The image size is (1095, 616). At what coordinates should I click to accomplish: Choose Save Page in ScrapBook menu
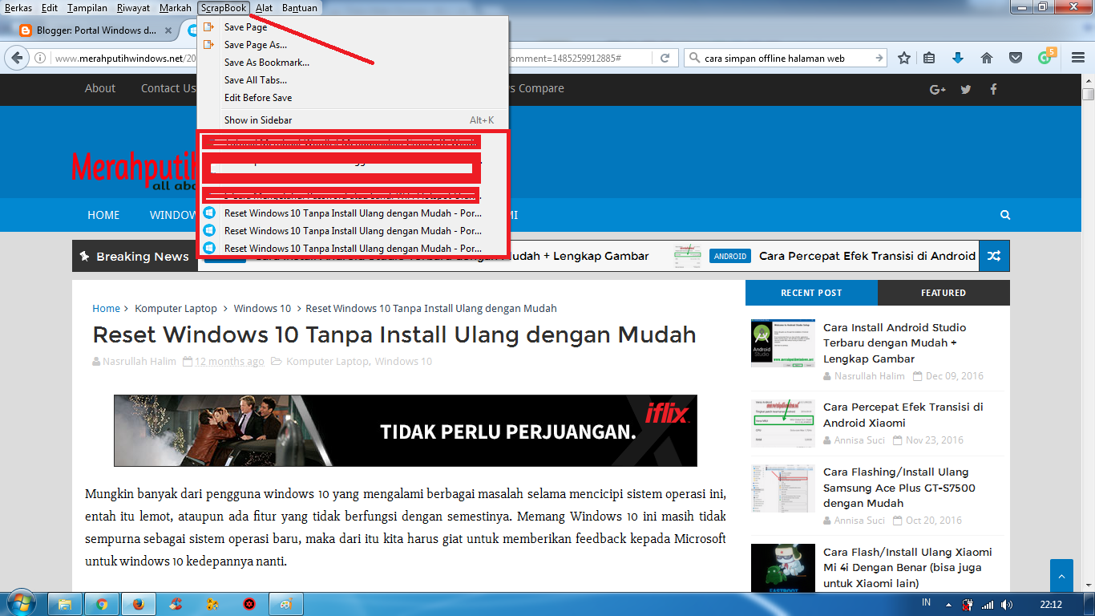353,27
